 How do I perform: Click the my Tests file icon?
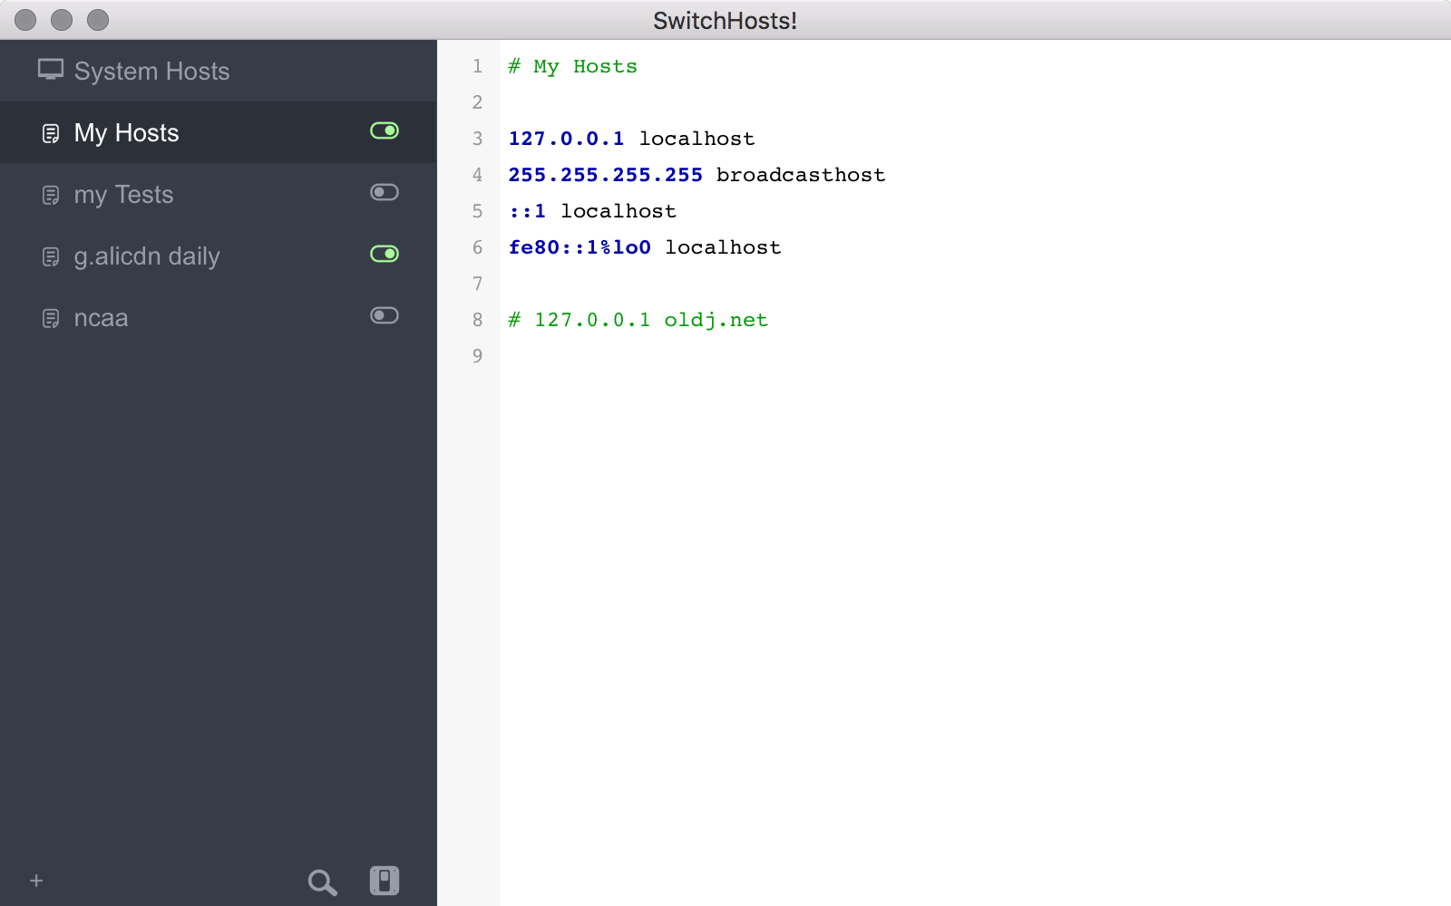(x=51, y=196)
